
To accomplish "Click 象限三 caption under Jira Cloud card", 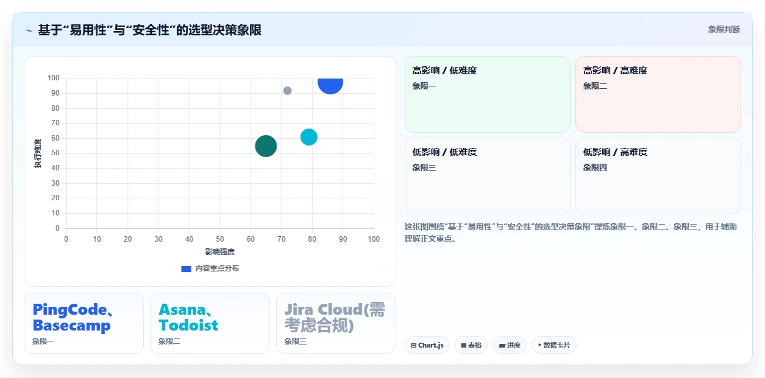I will click(x=296, y=341).
